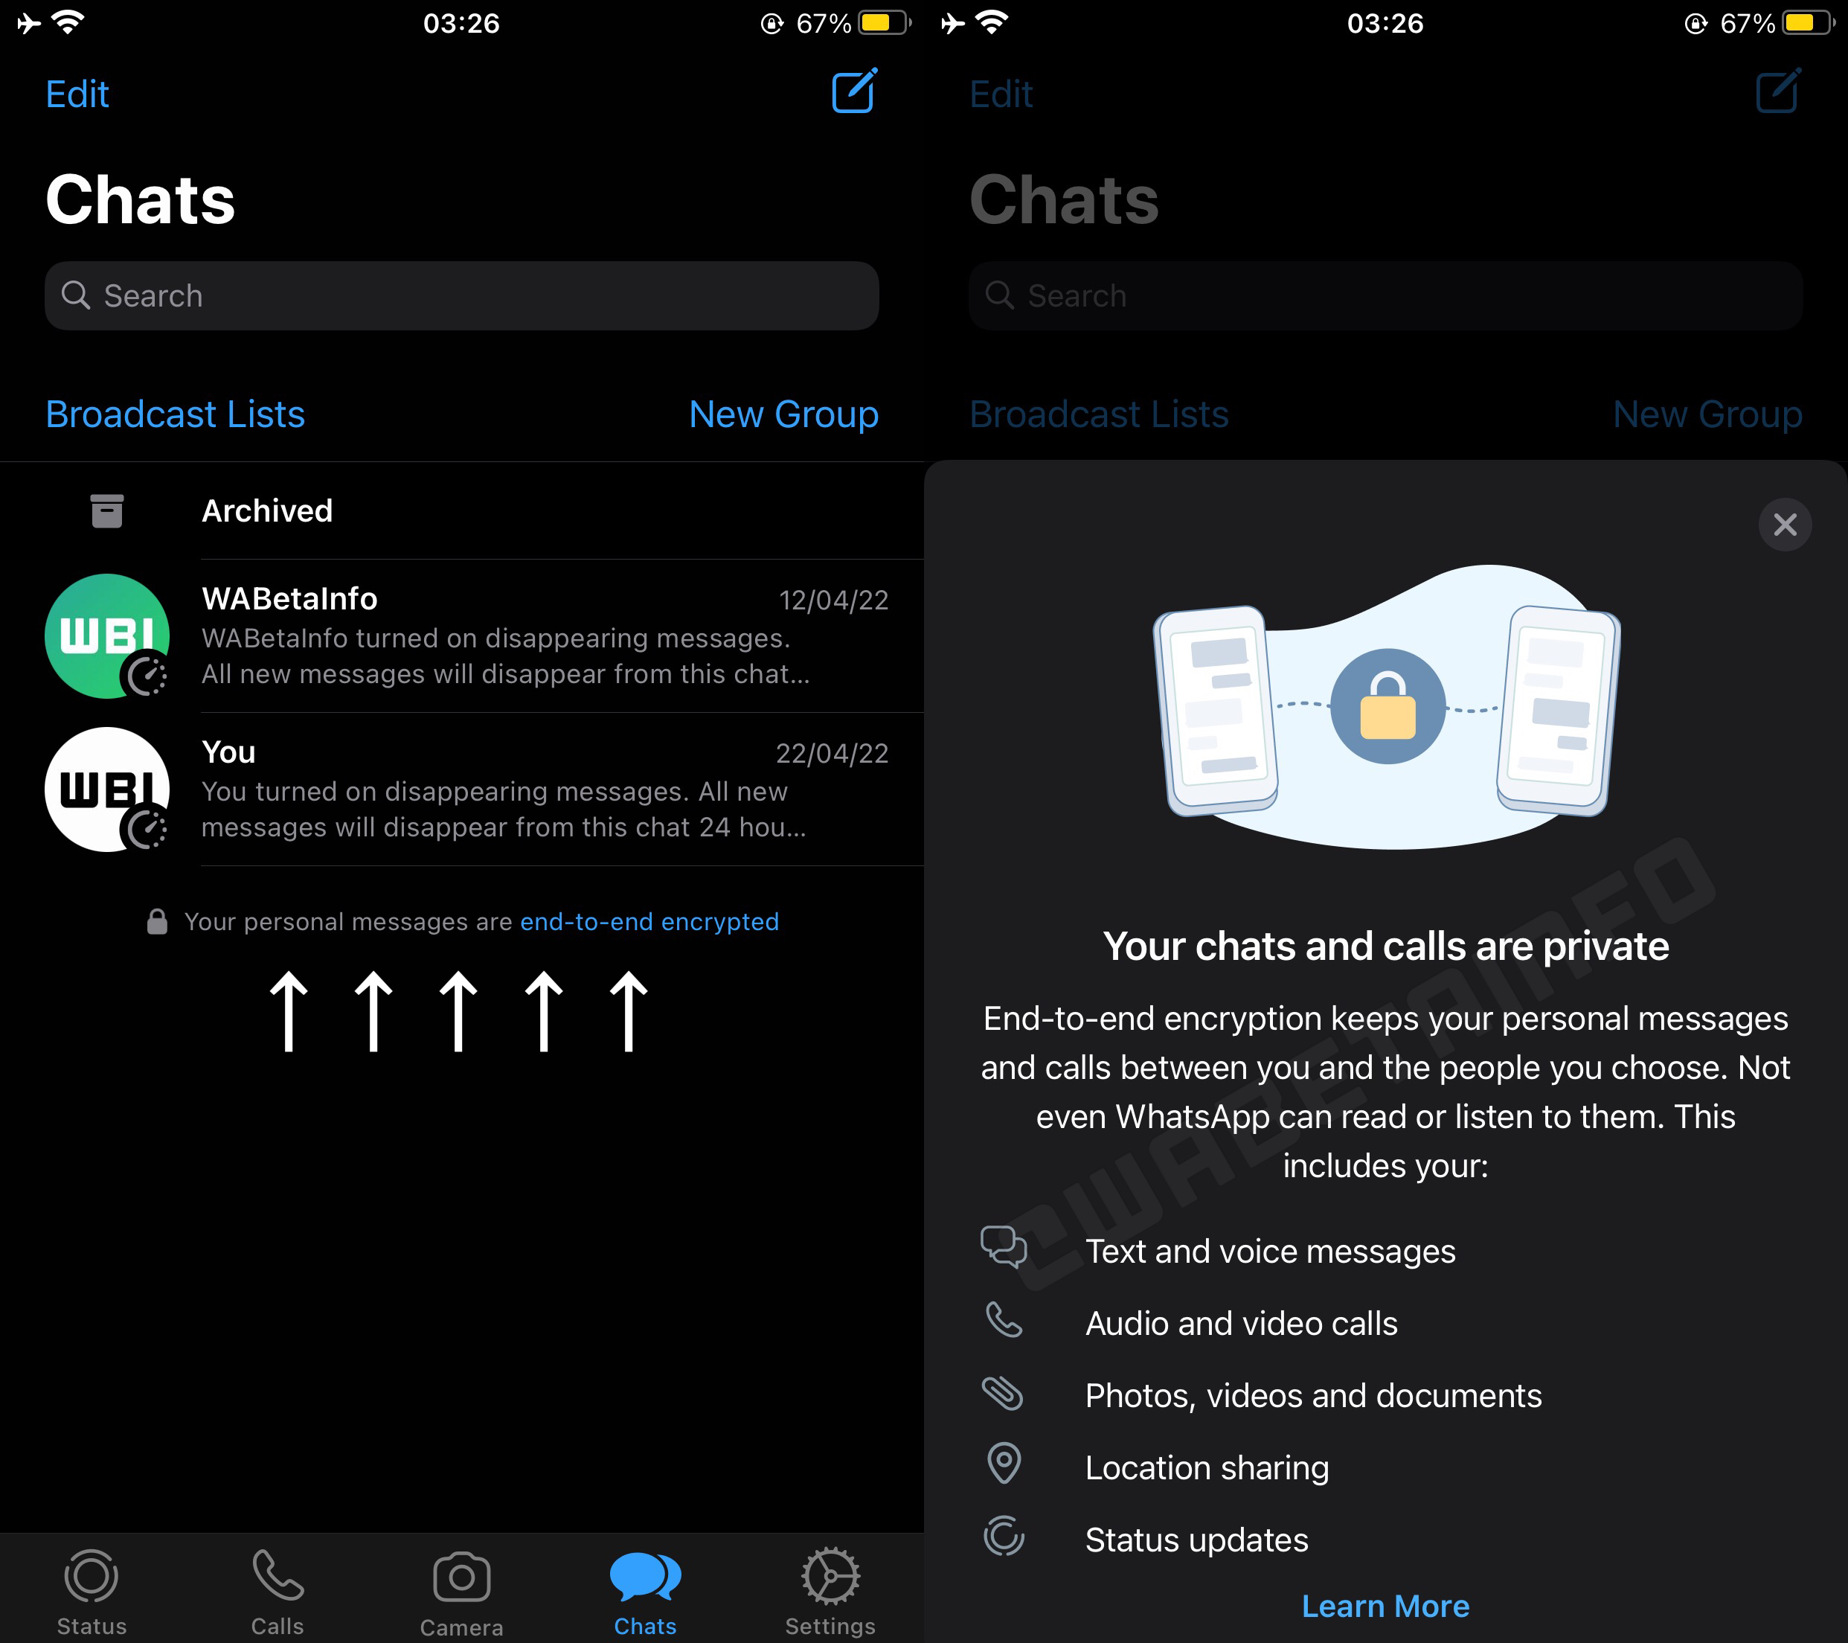The height and width of the screenshot is (1643, 1848).
Task: Tap the disappearing messages timer on You chat
Action: pos(150,824)
